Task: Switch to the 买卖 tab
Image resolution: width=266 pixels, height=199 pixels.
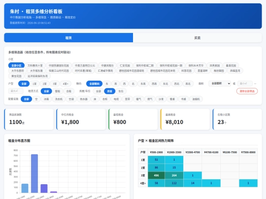Action: [x=198, y=37]
